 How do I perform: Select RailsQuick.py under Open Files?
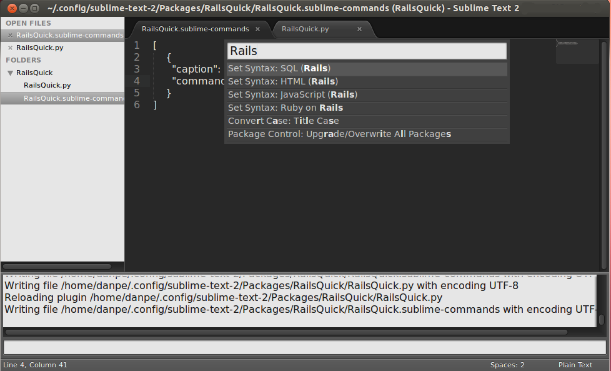[x=40, y=48]
